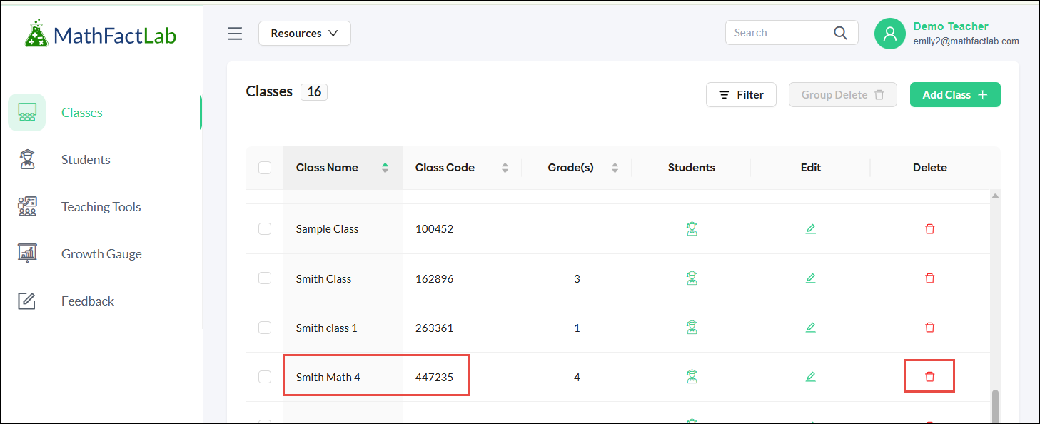Viewport: 1040px width, 424px height.
Task: Edit Sample Class with pencil icon
Action: (810, 228)
